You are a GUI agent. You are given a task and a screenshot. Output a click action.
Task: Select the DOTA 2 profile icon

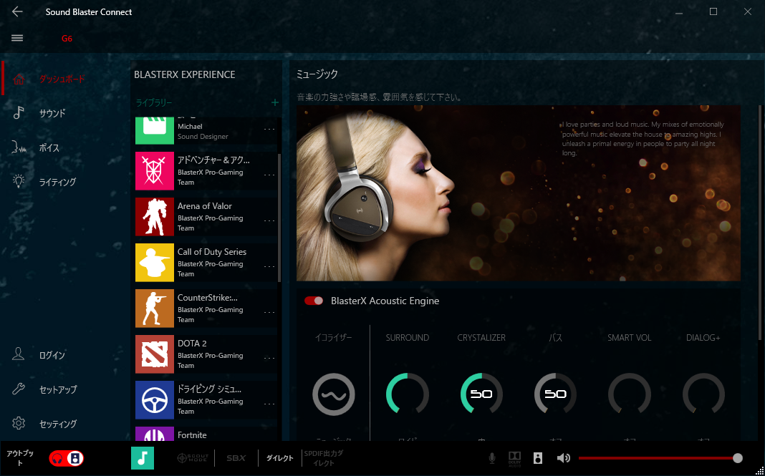coord(155,354)
